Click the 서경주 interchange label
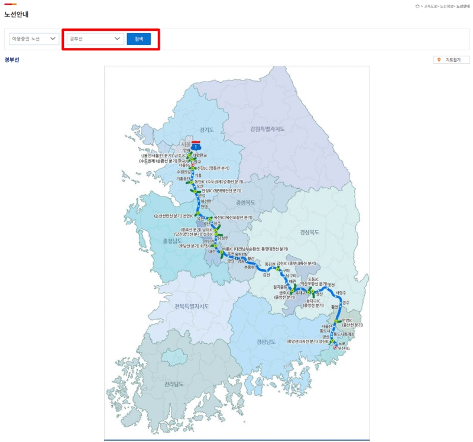The height and width of the screenshot is (442, 473). point(341,293)
